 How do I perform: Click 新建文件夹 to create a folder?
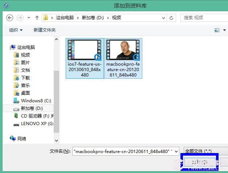(45, 30)
